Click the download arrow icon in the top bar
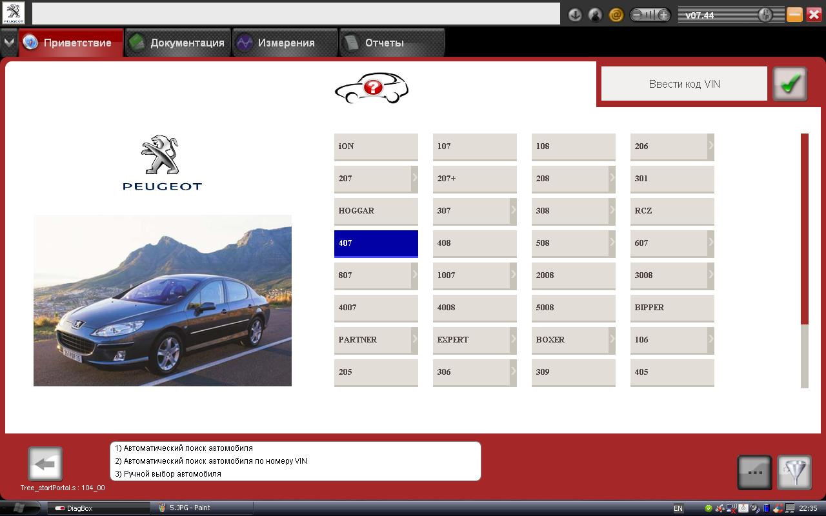The image size is (826, 516). [575, 15]
